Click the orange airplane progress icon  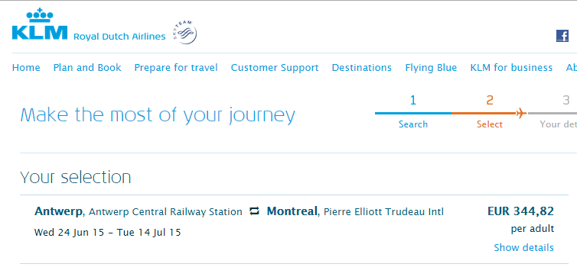tap(521, 113)
